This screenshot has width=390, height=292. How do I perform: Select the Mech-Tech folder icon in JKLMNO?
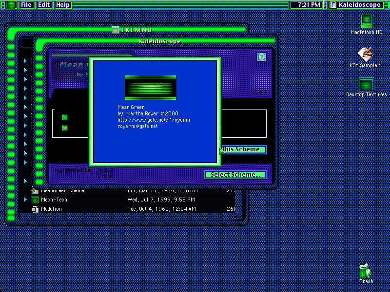tap(35, 200)
